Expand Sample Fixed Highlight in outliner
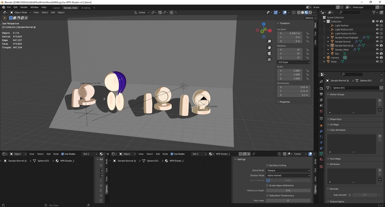 (x=328, y=38)
